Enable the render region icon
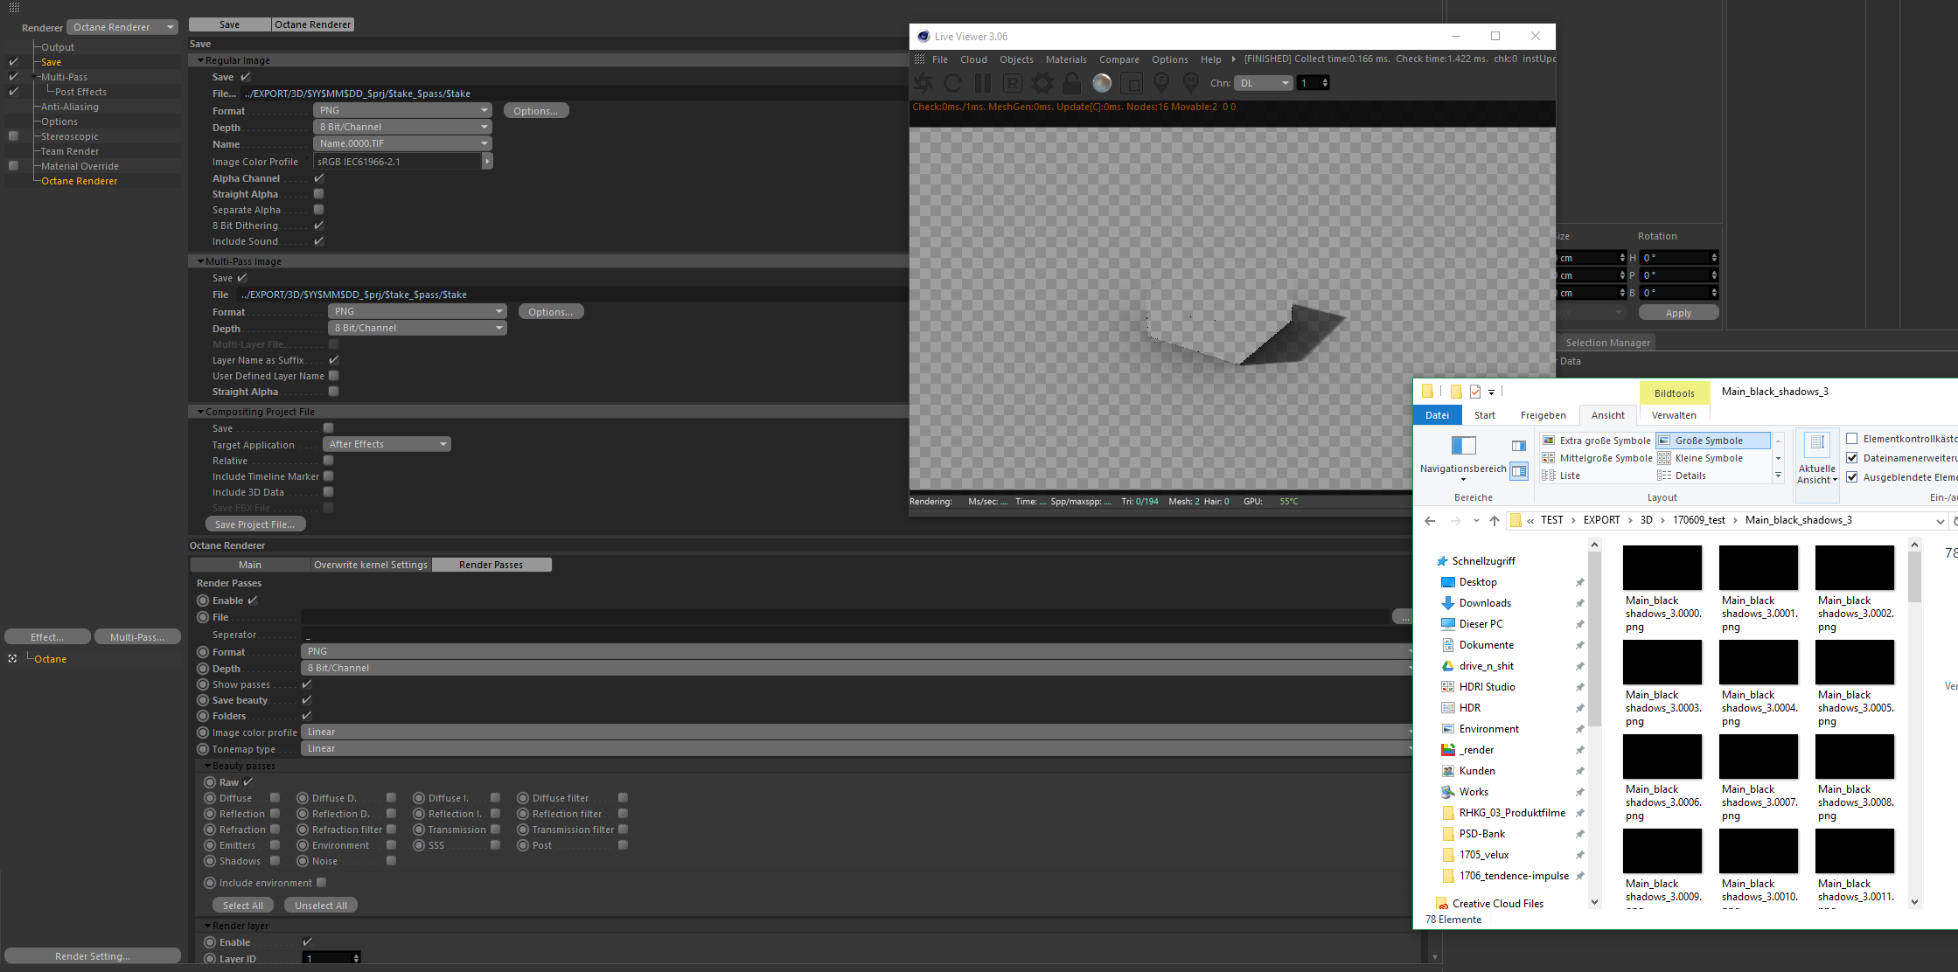The image size is (1958, 972). click(x=1132, y=83)
